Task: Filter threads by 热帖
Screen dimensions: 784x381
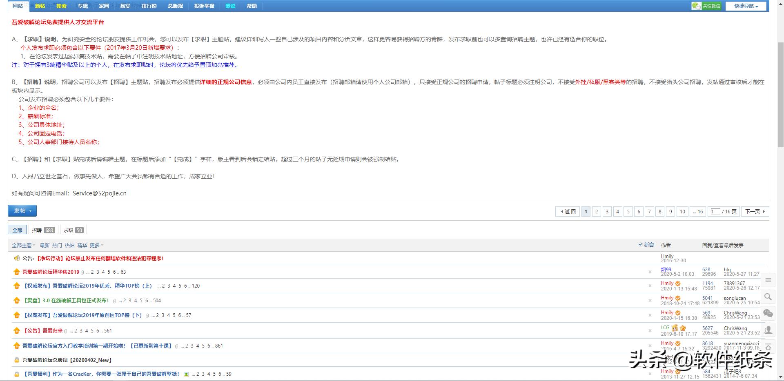Action: (70, 245)
